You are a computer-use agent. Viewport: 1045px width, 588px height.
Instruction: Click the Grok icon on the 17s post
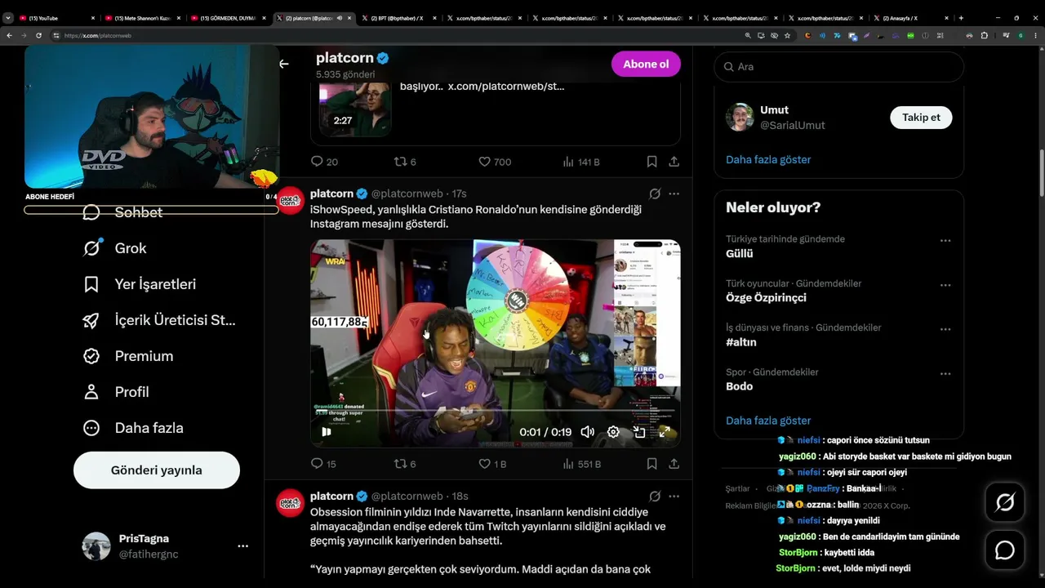[655, 194]
